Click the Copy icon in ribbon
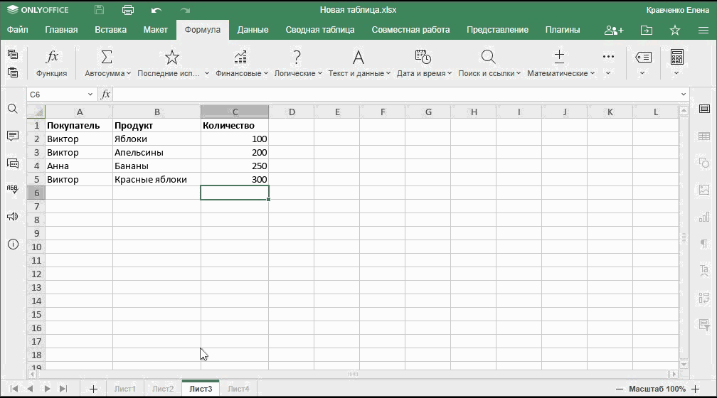The height and width of the screenshot is (398, 717). (13, 55)
